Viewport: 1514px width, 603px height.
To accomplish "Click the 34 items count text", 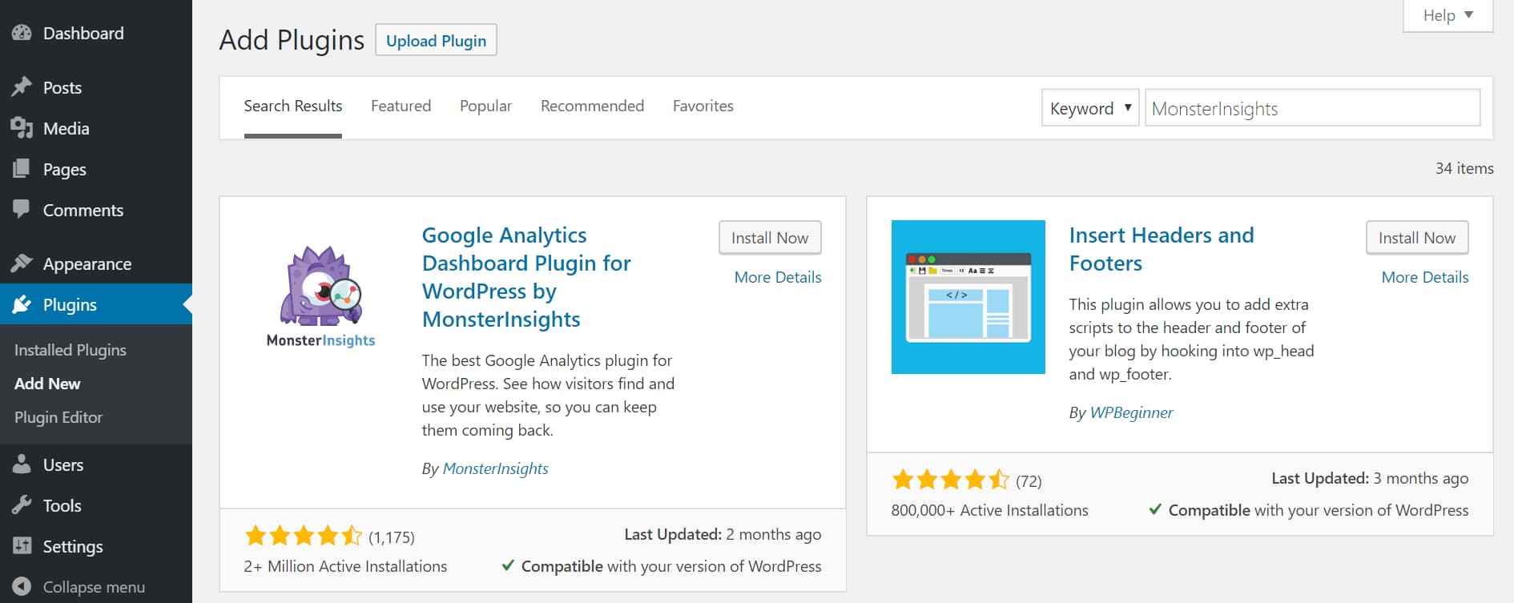I will [x=1464, y=168].
